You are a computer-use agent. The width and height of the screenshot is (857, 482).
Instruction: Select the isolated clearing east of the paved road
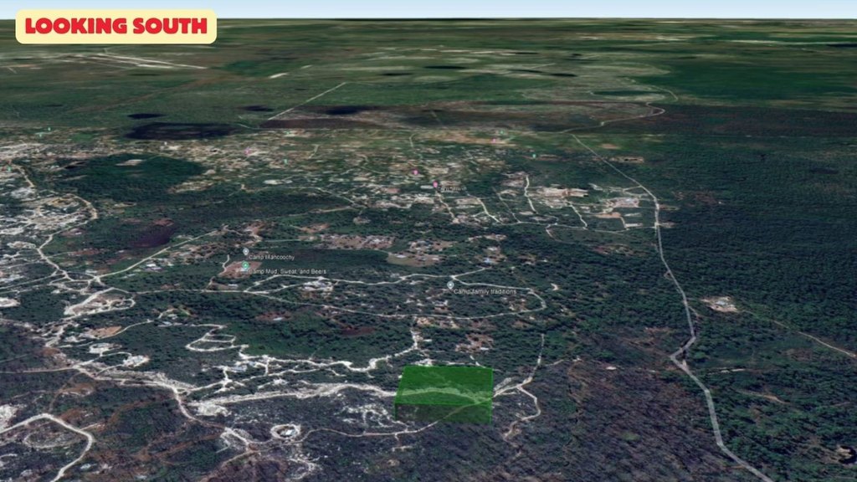720,305
